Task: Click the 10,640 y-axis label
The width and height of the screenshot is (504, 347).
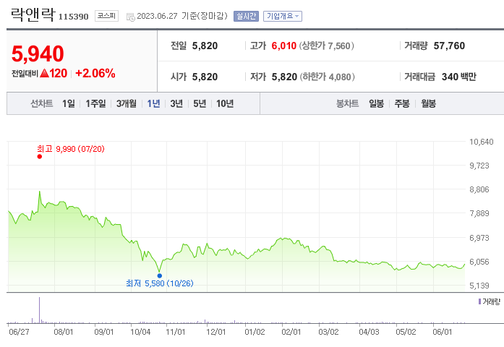Action: point(481,142)
